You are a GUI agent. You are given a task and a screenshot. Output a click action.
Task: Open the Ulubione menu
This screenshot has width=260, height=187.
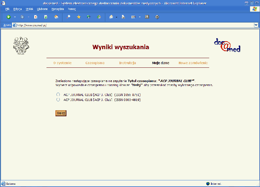[42, 9]
